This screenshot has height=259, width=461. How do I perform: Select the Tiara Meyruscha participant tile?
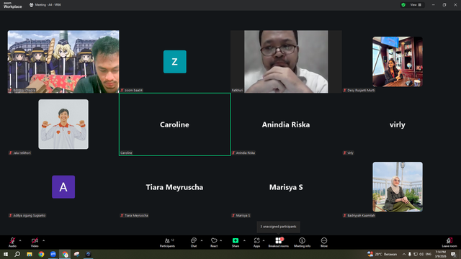pos(174,187)
